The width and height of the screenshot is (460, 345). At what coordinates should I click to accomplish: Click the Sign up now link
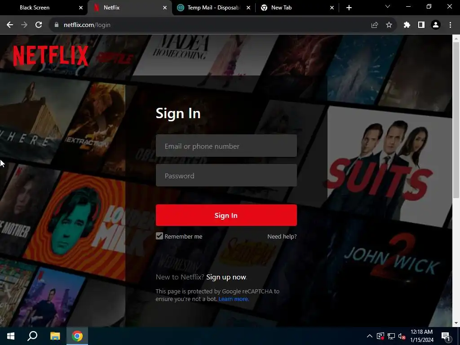(x=226, y=277)
